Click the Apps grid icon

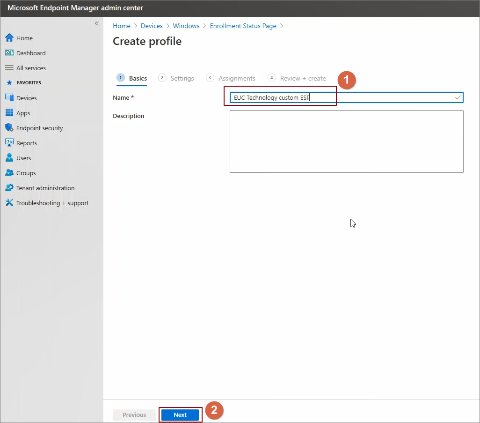[x=9, y=113]
